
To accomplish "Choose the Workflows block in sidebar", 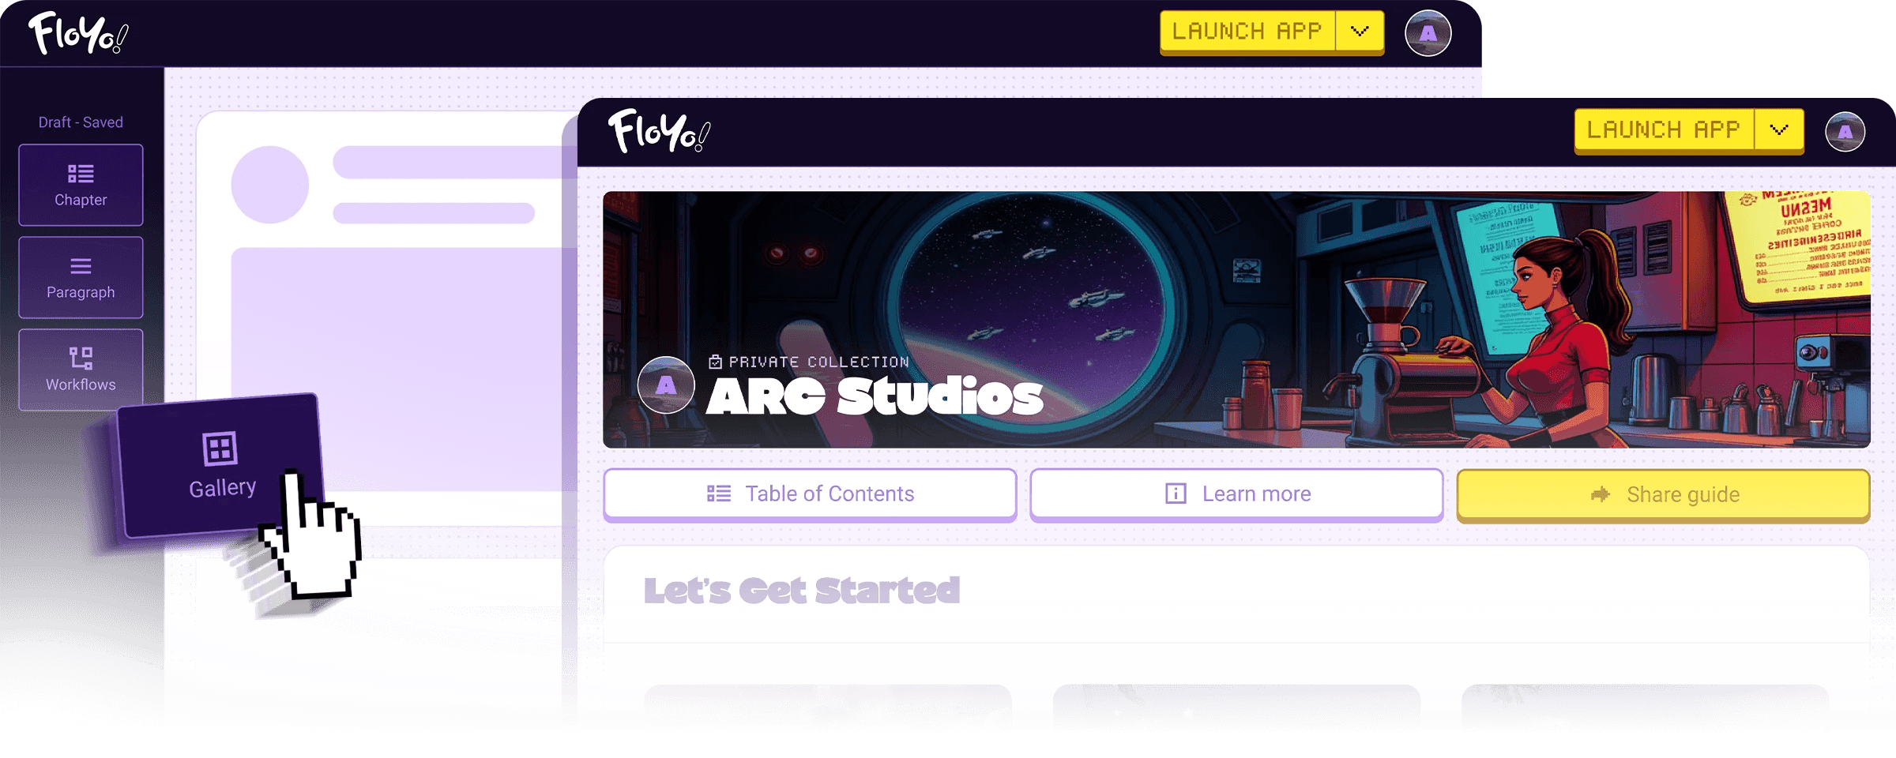I will (x=81, y=370).
